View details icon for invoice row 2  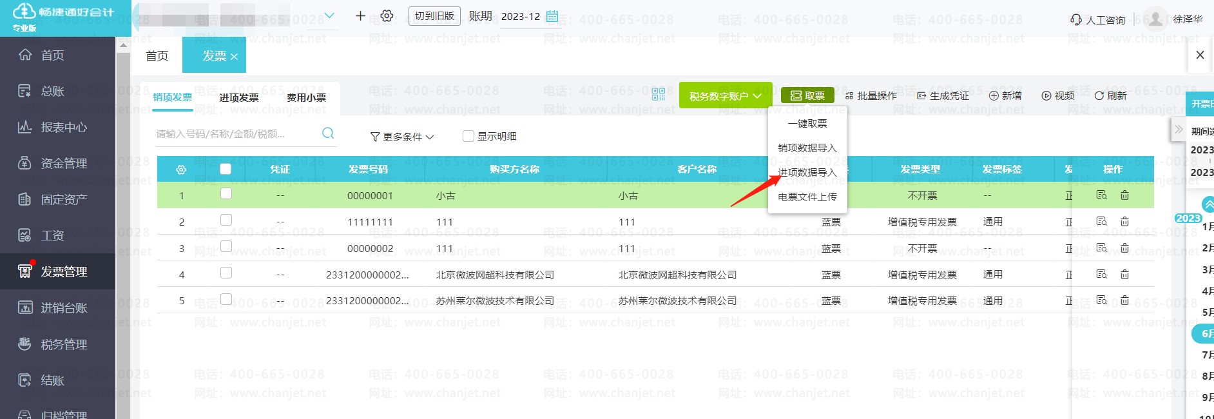coord(1101,221)
